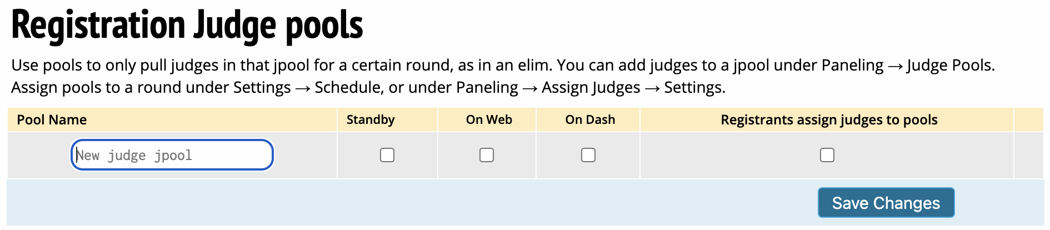Click the empty last cell in new pool row
1050x230 pixels.
pyautogui.click(x=1028, y=155)
